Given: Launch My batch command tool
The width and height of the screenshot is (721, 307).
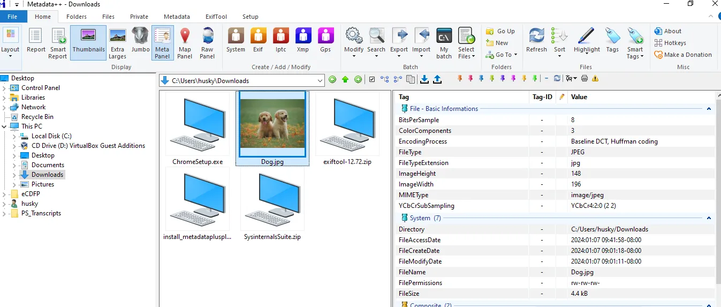Looking at the screenshot, I should pos(443,43).
